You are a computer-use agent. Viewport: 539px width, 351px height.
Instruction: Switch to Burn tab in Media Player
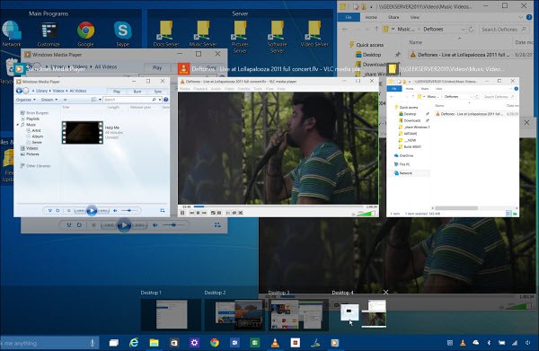(x=137, y=92)
